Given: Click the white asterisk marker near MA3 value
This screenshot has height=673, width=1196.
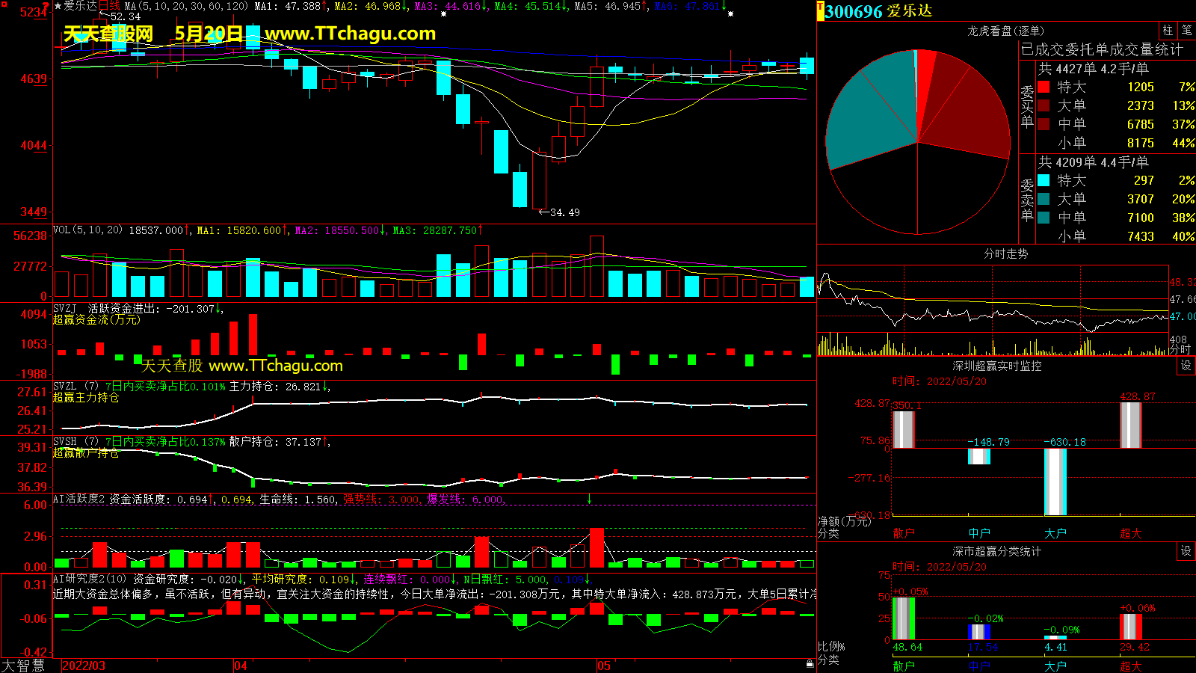Looking at the screenshot, I should 443,13.
